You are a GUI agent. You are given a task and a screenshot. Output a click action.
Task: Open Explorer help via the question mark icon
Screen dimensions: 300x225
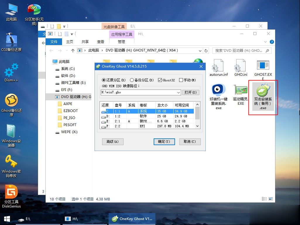272,42
